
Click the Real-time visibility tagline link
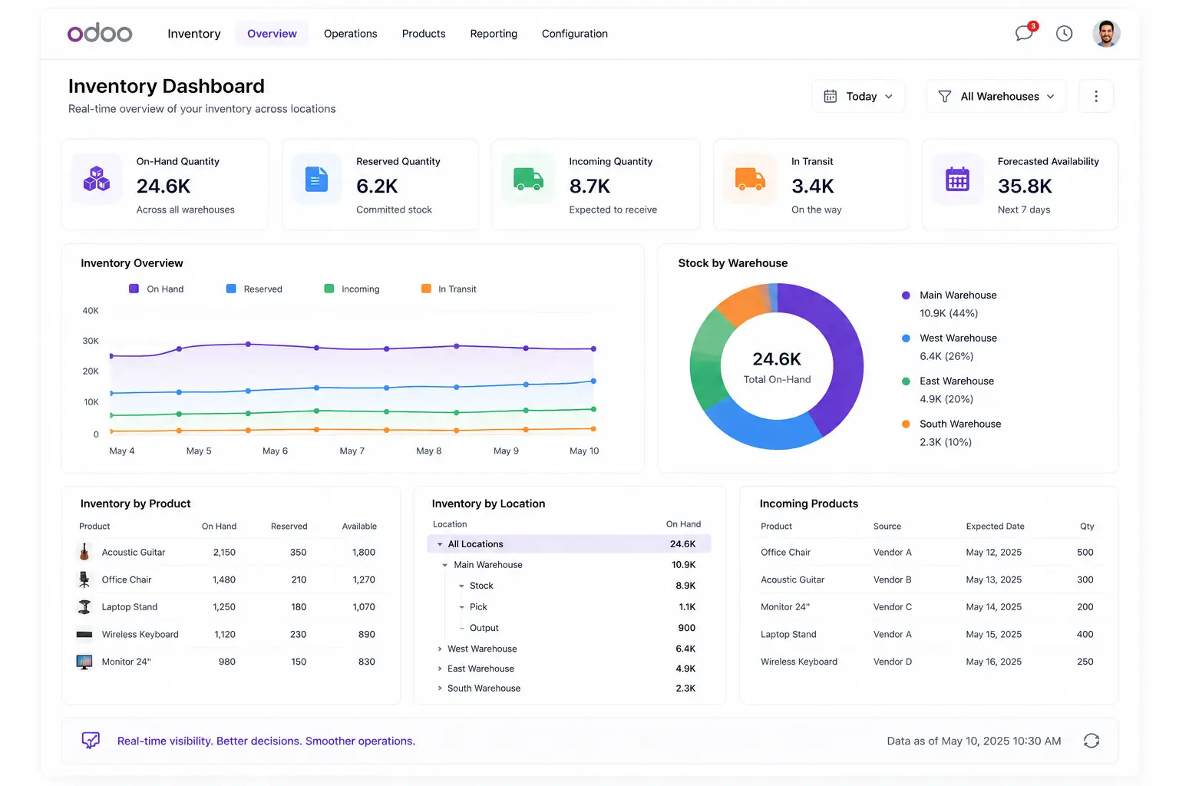[x=266, y=741]
